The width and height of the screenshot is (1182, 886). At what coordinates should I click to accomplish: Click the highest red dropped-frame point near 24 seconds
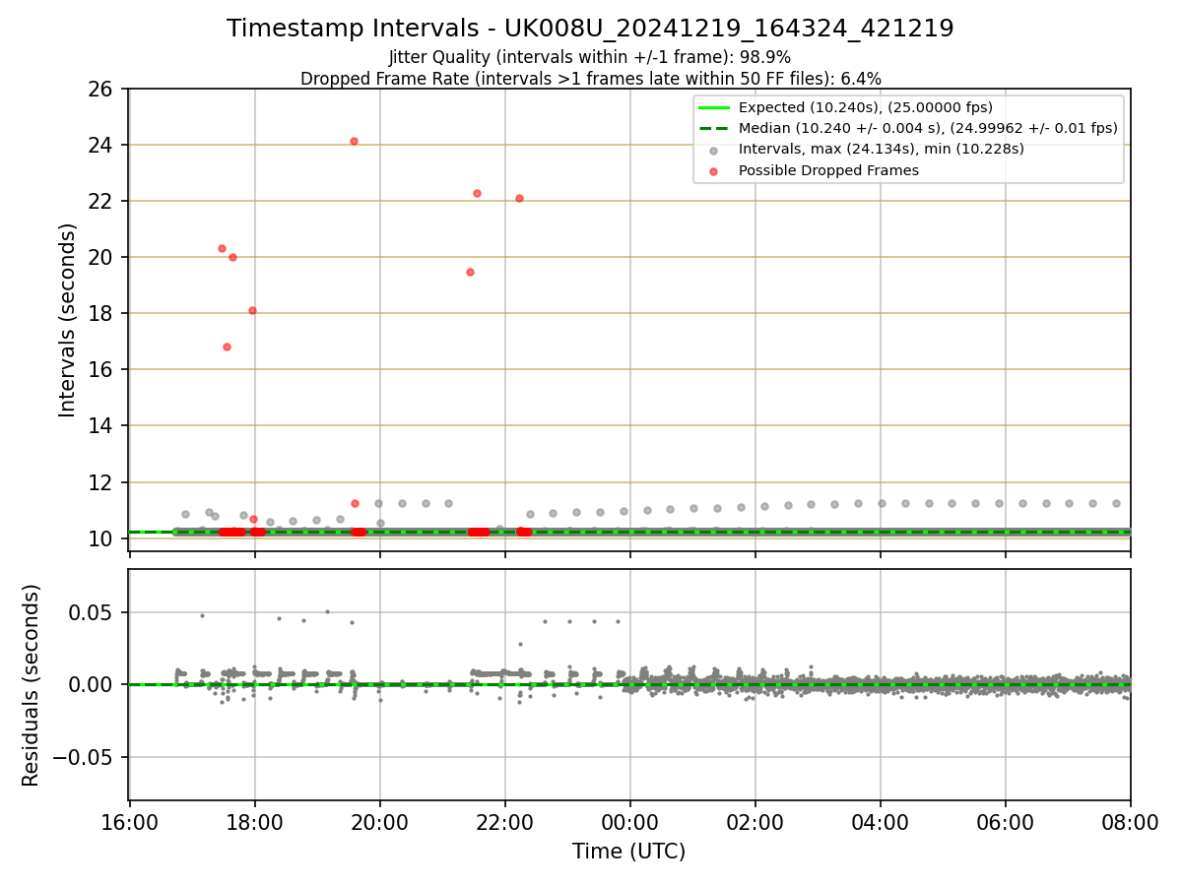click(x=354, y=141)
